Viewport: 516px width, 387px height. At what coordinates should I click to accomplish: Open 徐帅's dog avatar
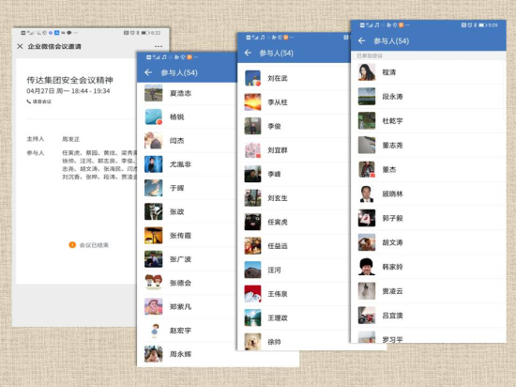(x=252, y=342)
